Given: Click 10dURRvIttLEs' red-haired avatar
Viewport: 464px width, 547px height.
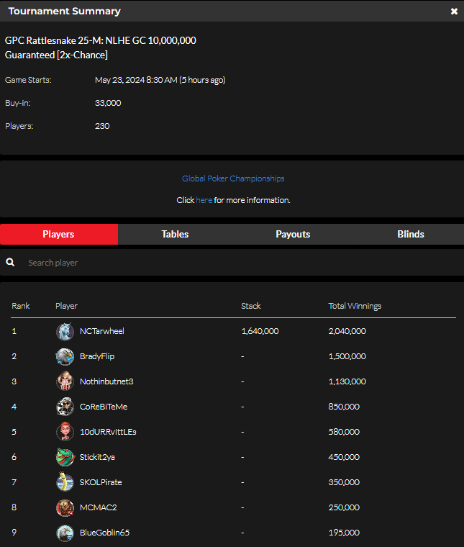Looking at the screenshot, I should tap(65, 432).
